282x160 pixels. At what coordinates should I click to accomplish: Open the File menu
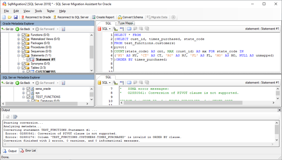[x=6, y=11]
